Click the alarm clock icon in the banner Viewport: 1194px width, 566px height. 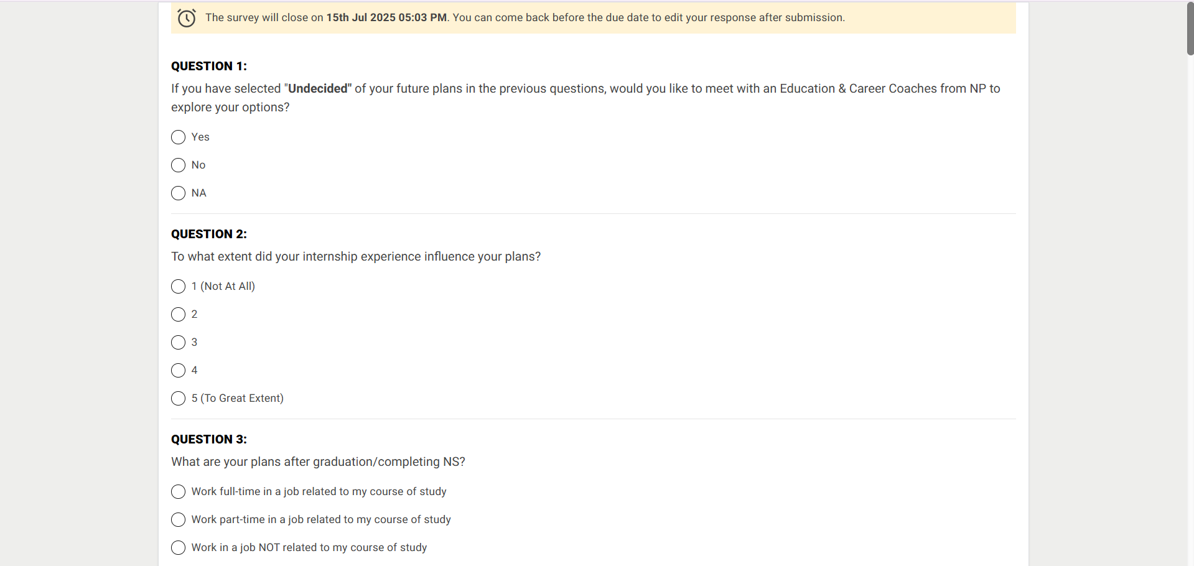tap(186, 18)
